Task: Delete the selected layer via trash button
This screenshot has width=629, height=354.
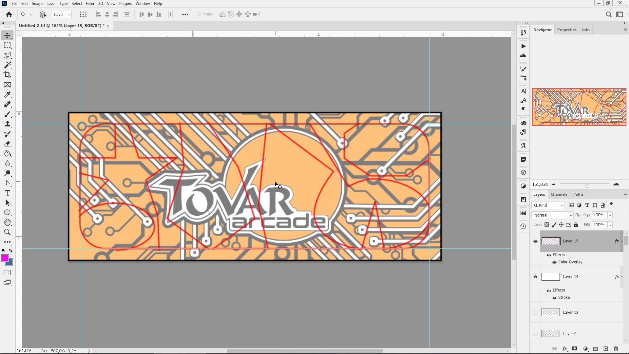Action: pyautogui.click(x=616, y=348)
